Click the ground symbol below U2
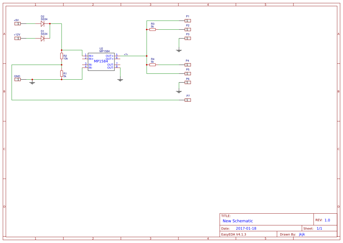The image size is (343, 243). point(120,78)
